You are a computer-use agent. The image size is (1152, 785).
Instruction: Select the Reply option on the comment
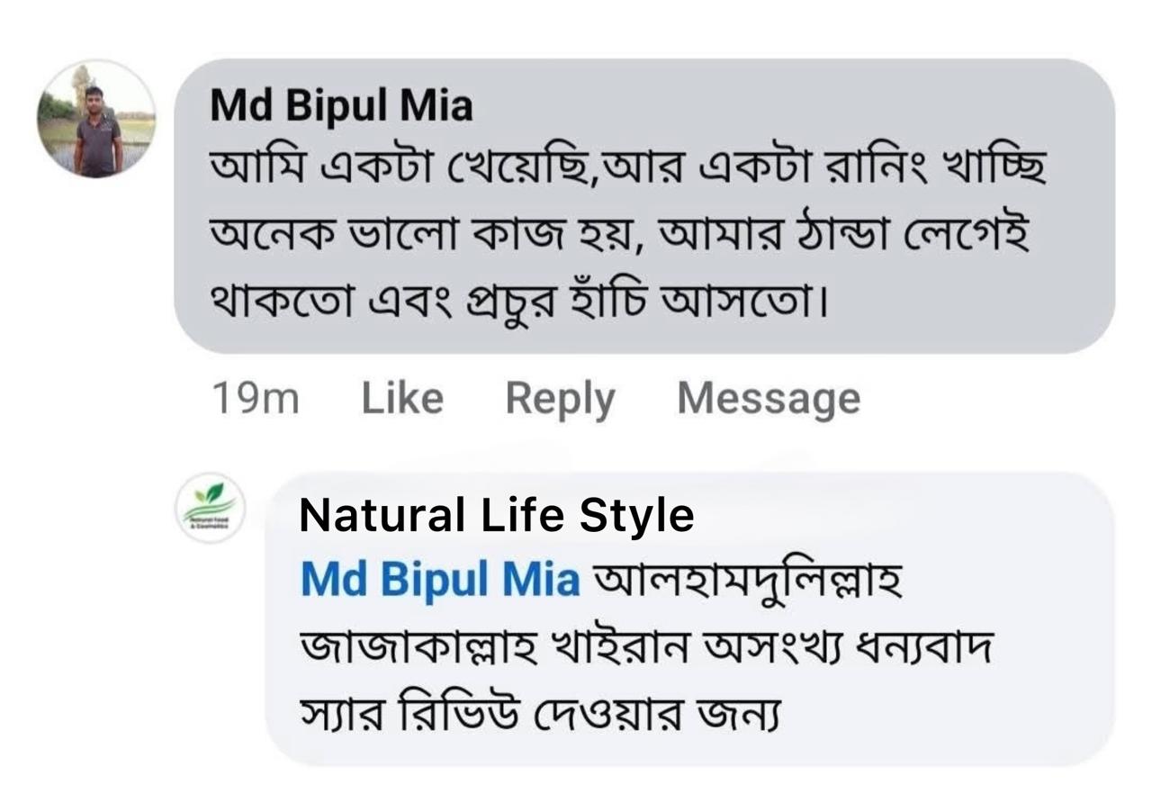tap(560, 396)
